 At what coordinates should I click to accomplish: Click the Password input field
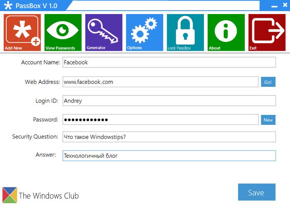click(x=160, y=120)
